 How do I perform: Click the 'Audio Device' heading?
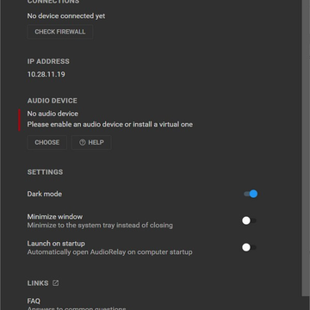[53, 101]
